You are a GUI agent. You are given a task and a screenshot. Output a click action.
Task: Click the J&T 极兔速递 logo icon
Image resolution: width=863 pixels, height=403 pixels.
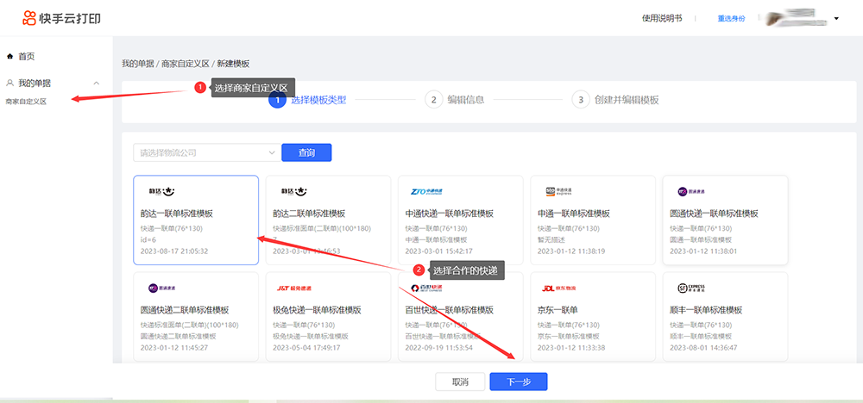pos(294,288)
